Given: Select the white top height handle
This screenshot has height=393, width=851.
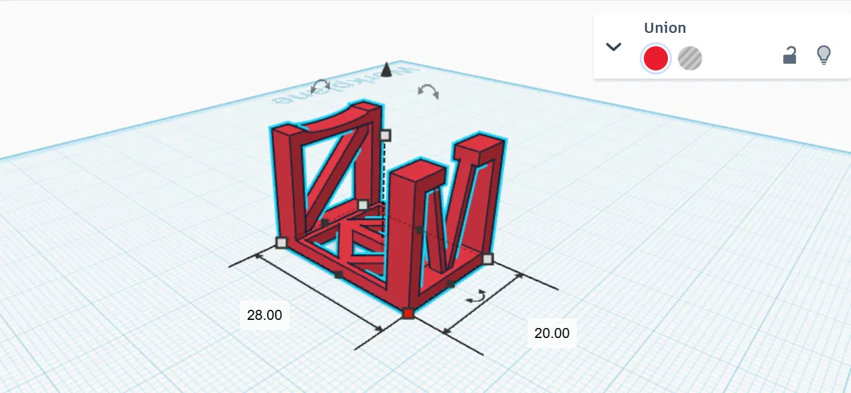Looking at the screenshot, I should 385,135.
